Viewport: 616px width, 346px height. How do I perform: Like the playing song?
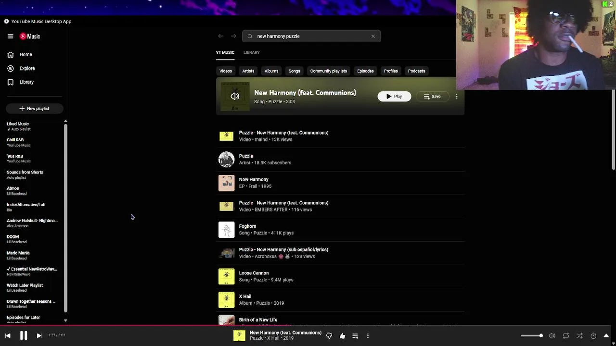(342, 336)
